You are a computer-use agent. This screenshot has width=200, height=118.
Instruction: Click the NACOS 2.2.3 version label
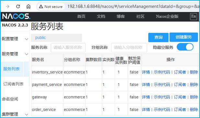coord(15,25)
